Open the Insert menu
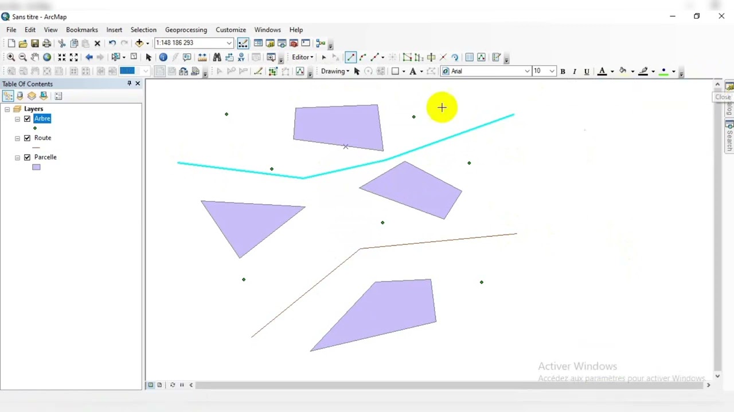The height and width of the screenshot is (412, 734). tap(114, 30)
